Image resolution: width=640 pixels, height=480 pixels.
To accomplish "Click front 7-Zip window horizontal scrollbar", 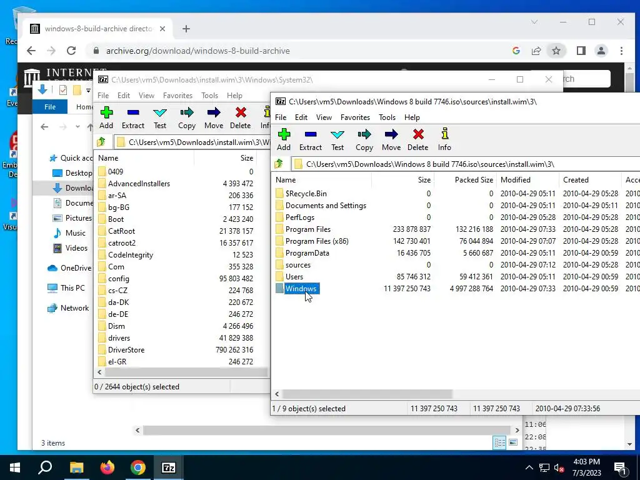I will point(367,394).
